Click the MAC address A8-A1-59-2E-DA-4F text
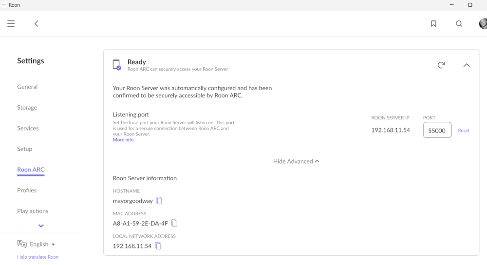 pyautogui.click(x=140, y=224)
